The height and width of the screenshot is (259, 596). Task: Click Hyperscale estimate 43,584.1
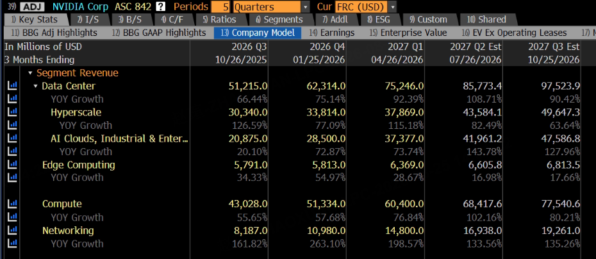pyautogui.click(x=482, y=112)
